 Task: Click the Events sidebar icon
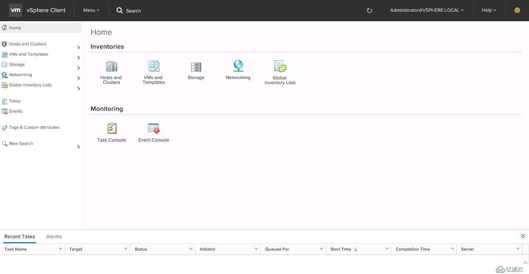click(x=4, y=111)
